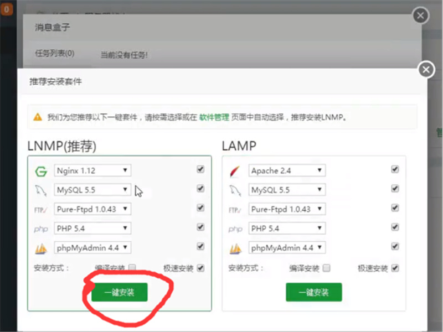
Task: Click one-click install (一键安装) for LAMP
Action: (314, 292)
